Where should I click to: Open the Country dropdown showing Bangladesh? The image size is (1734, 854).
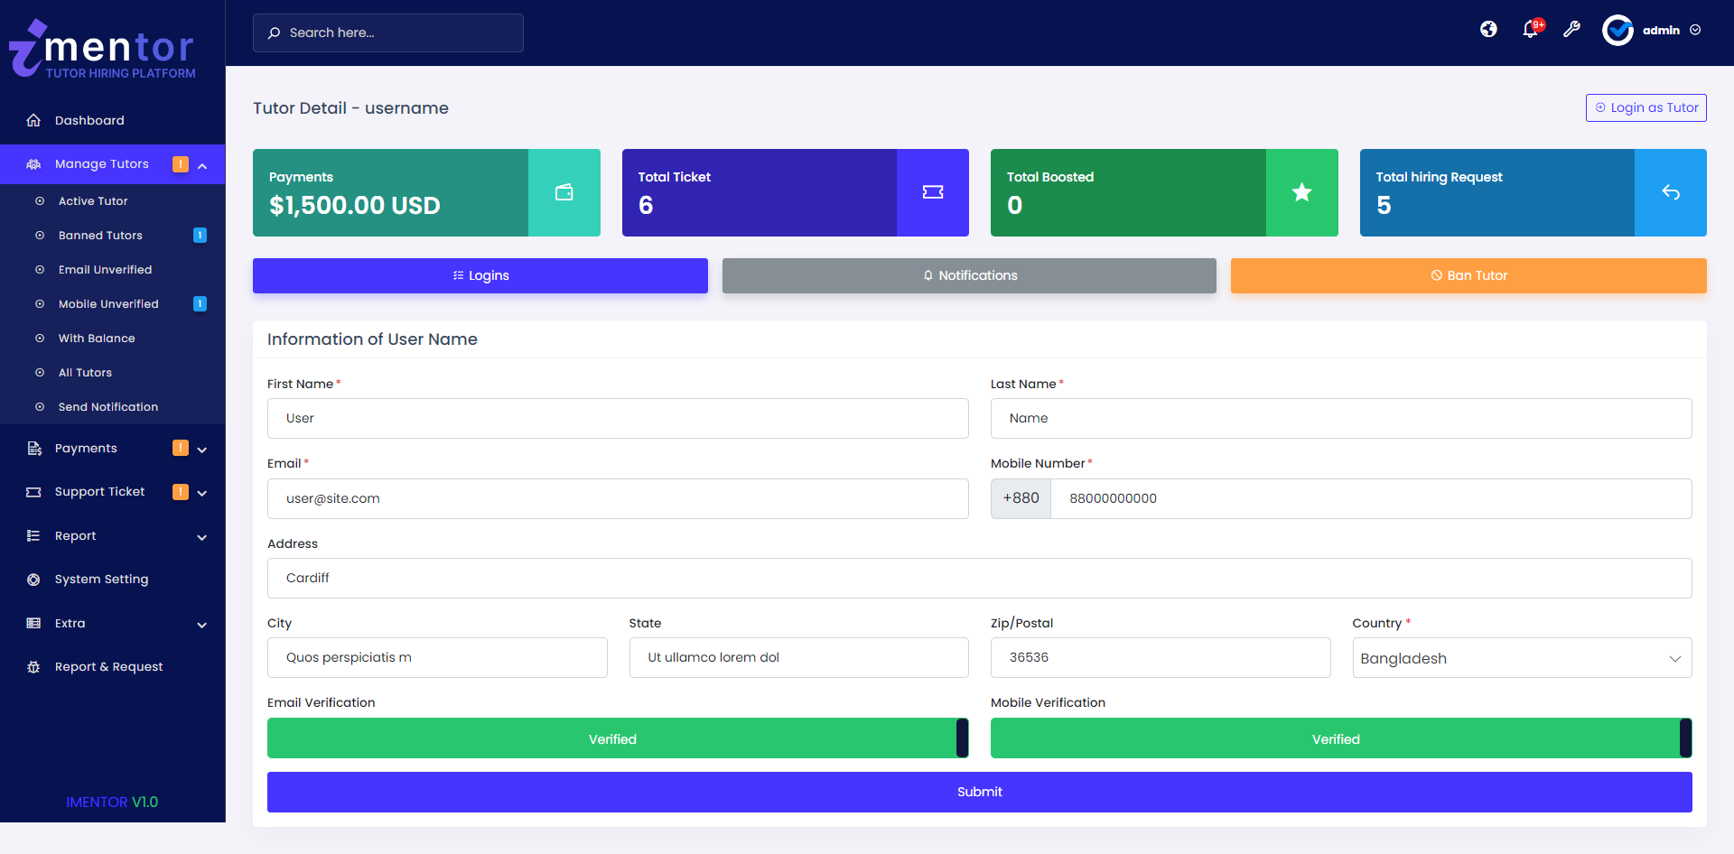1521,657
